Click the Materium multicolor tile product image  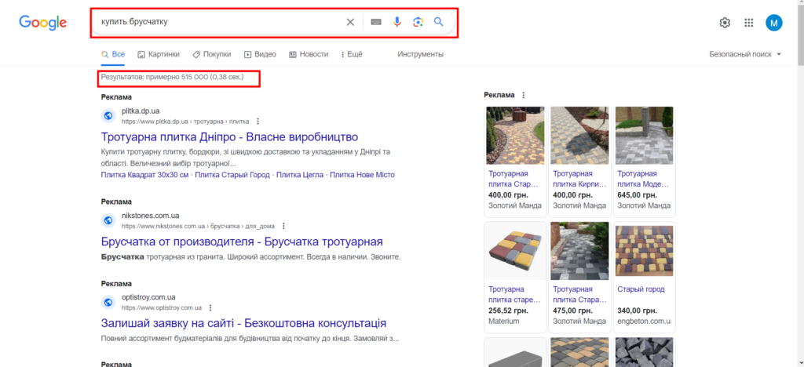pos(515,251)
